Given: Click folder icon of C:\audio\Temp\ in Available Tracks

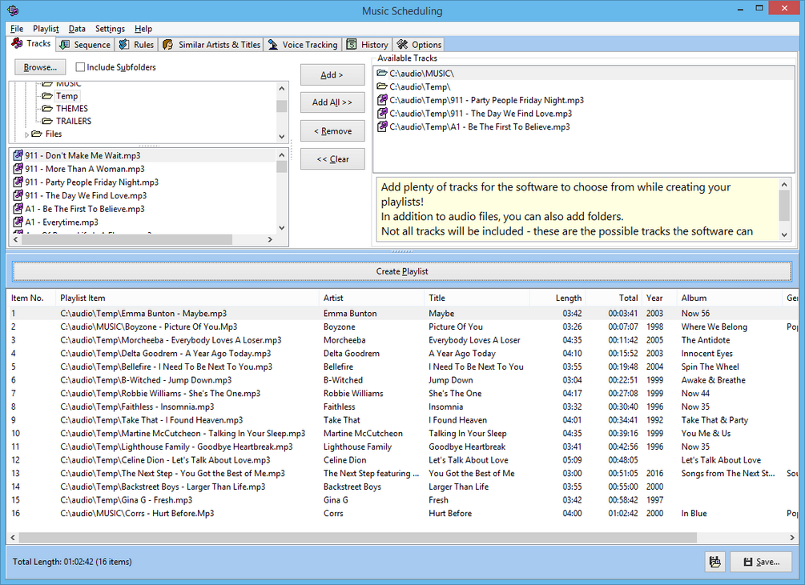Looking at the screenshot, I should click(x=382, y=86).
